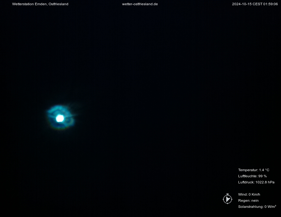Click the 'Luftdruck: 1022.8 hPa' reading
This screenshot has width=281, height=217.
[256, 182]
